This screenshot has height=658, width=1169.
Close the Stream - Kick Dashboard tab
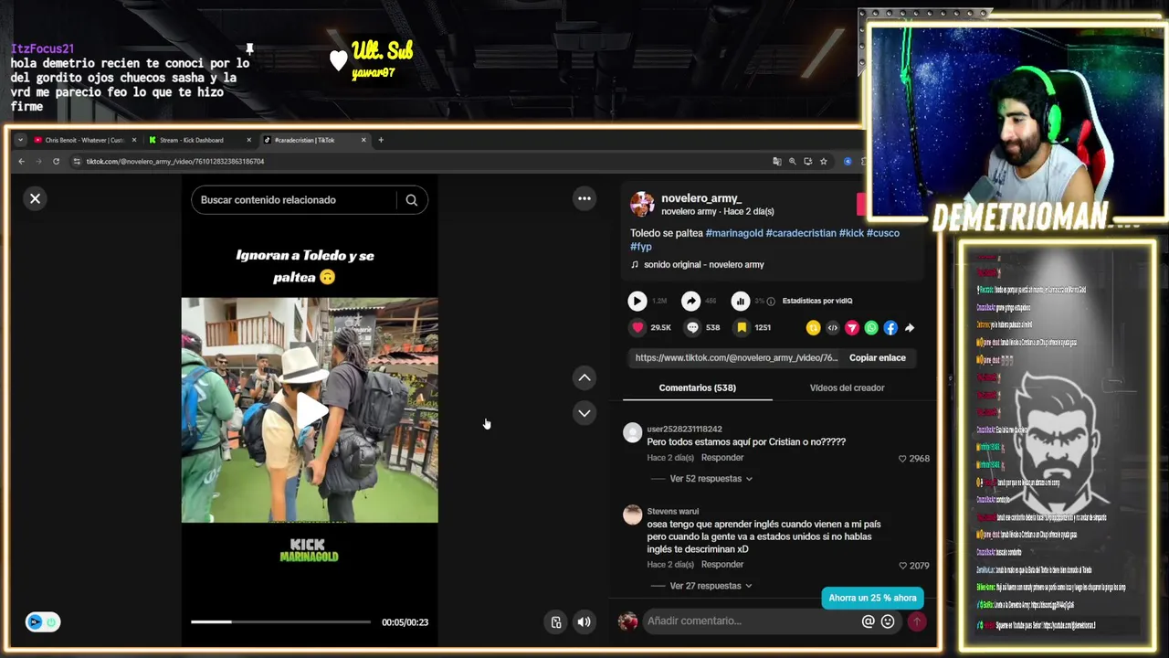(x=248, y=140)
